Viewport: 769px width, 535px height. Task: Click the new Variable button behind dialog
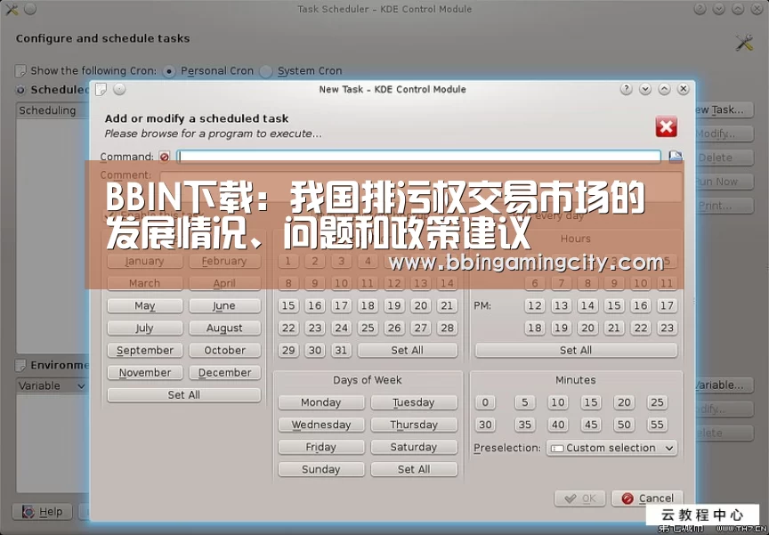[x=724, y=385]
